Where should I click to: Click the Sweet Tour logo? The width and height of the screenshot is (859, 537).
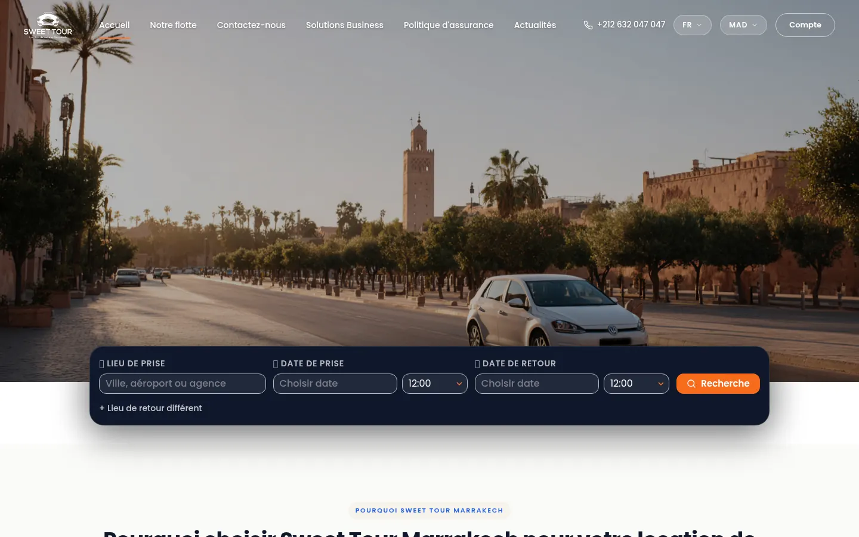(x=48, y=25)
